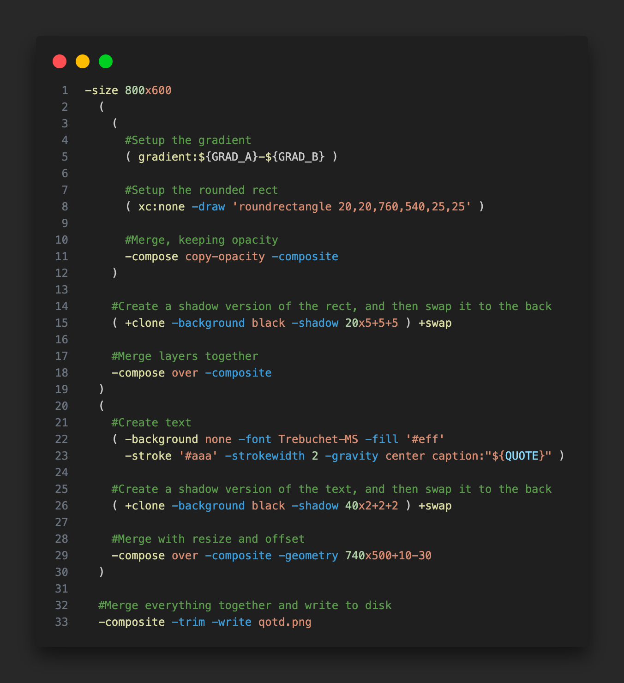Click '-strokewidth' on line 23
Screen dimensions: 624x683
tap(265, 456)
